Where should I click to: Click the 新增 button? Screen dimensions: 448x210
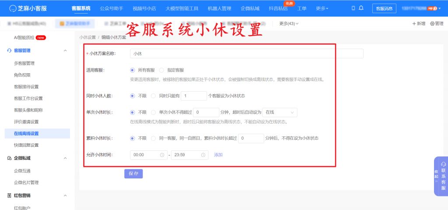click(x=419, y=24)
